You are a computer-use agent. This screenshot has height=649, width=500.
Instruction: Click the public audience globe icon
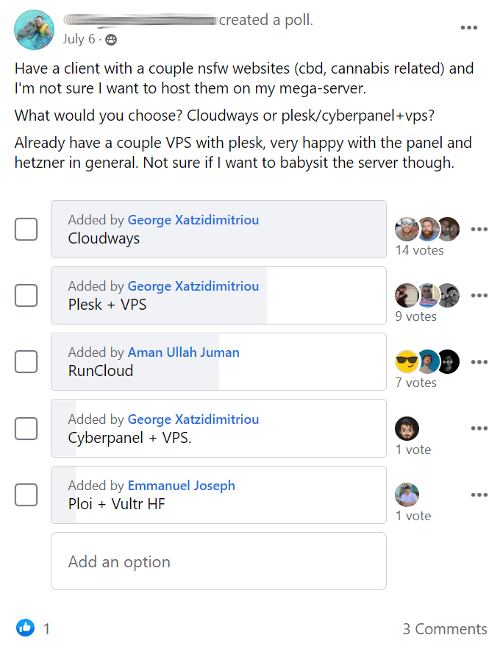click(111, 40)
